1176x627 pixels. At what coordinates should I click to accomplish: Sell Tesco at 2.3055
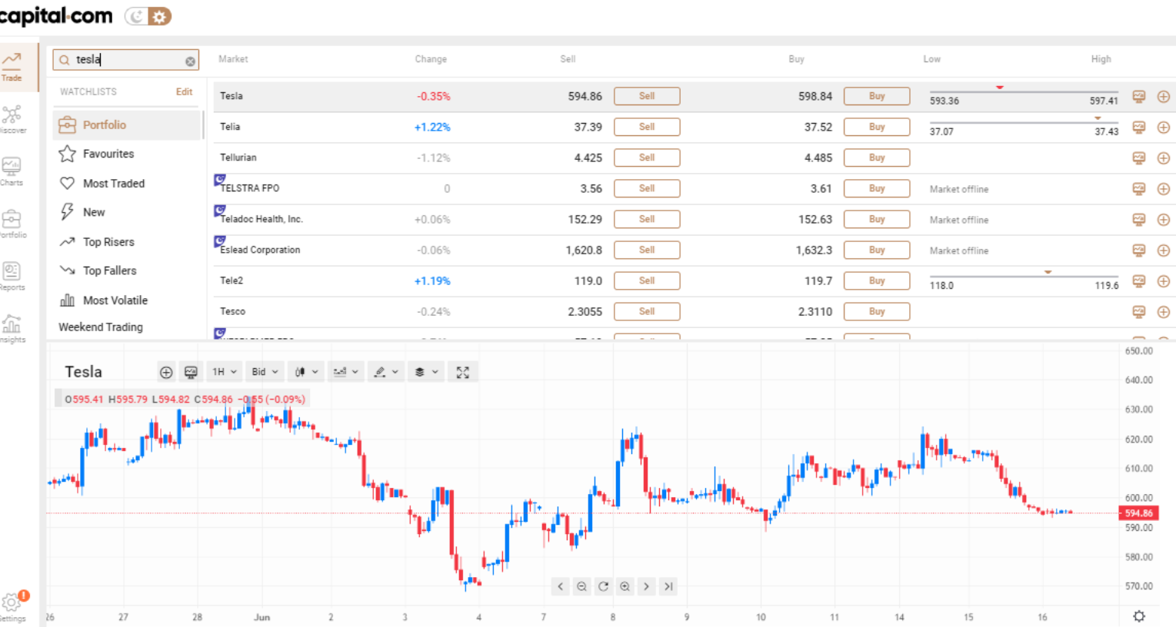(x=647, y=311)
